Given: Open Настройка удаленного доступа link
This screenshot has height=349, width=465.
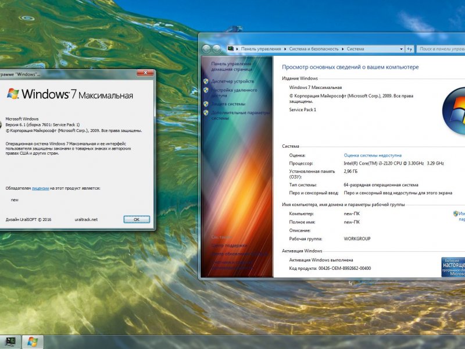Looking at the screenshot, I should (234, 92).
